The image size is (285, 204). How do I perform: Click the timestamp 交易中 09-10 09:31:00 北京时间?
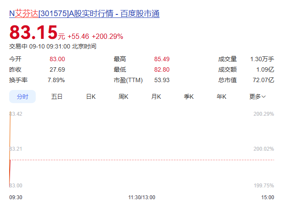[x=53, y=46]
